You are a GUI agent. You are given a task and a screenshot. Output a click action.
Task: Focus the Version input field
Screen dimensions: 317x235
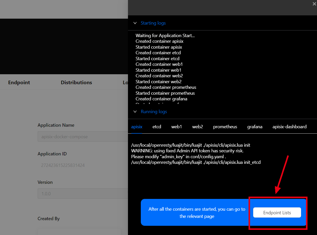pos(83,194)
